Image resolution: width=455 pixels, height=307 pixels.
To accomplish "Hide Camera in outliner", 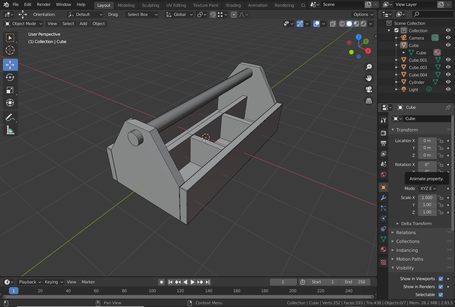I will [x=448, y=38].
